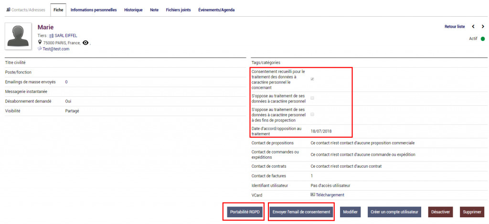Open the Fichiers joints tab
The height and width of the screenshot is (224, 489).
pyautogui.click(x=179, y=10)
